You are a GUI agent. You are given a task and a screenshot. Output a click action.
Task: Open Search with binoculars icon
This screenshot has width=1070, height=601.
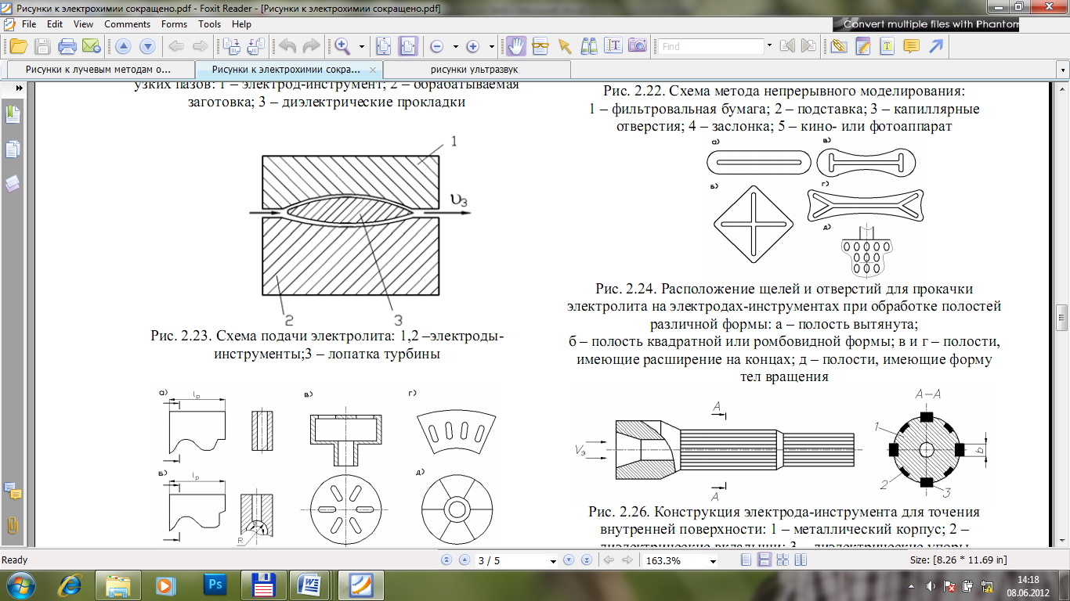tap(589, 46)
